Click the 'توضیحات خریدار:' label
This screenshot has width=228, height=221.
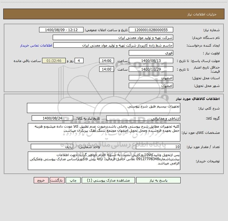pyautogui.click(x=208, y=161)
